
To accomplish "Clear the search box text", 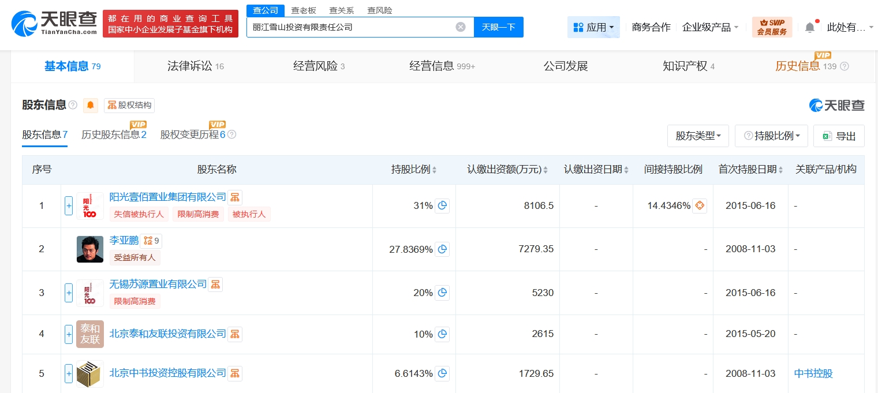I will point(460,27).
